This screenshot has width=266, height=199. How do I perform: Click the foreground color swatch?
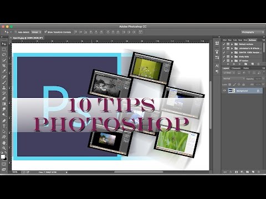[3, 156]
